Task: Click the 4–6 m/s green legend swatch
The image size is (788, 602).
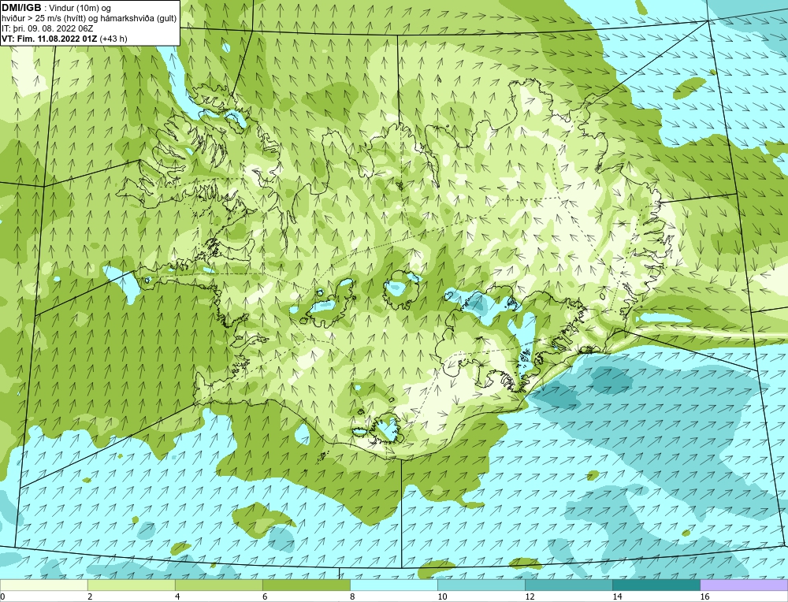Action: coord(218,585)
